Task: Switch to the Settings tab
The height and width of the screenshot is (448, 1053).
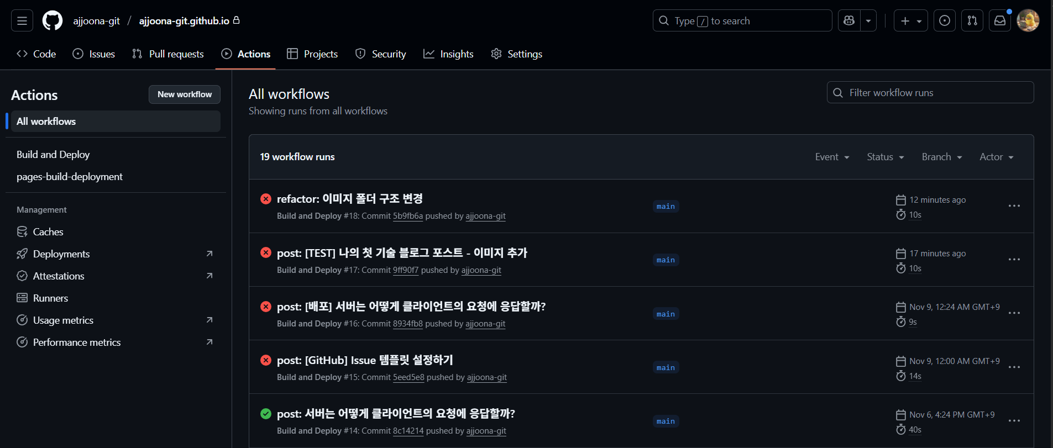Action: click(516, 54)
